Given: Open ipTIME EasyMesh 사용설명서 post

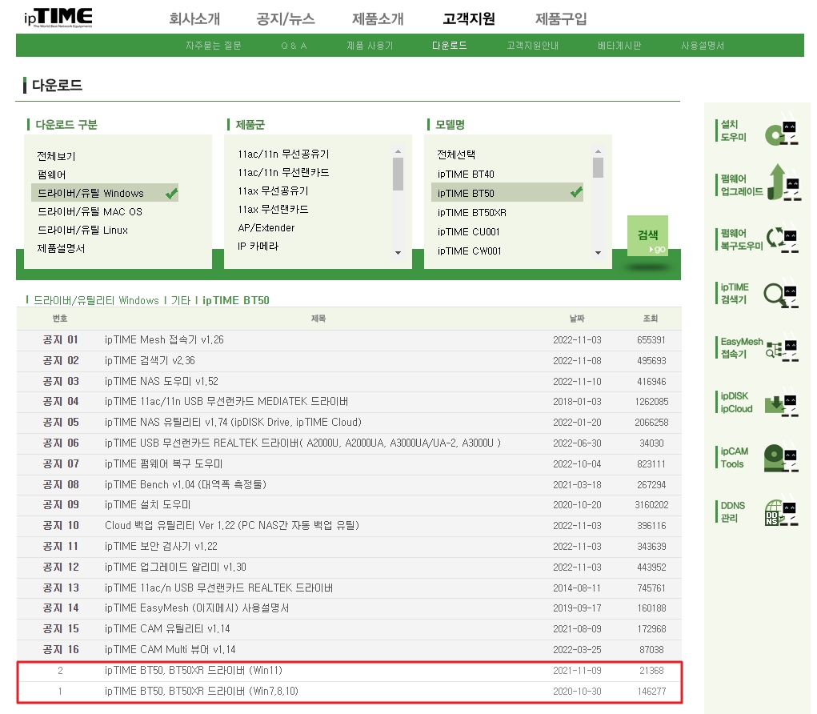Looking at the screenshot, I should click(196, 608).
